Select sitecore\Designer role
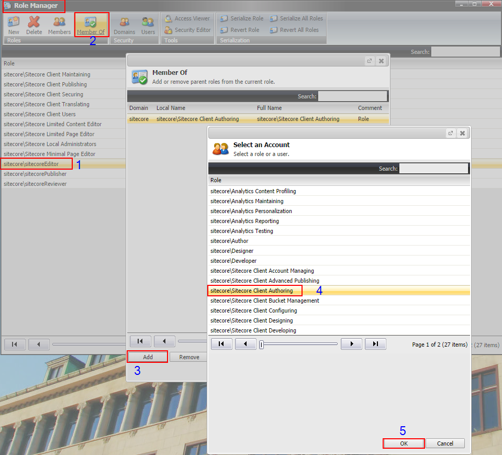 click(339, 251)
